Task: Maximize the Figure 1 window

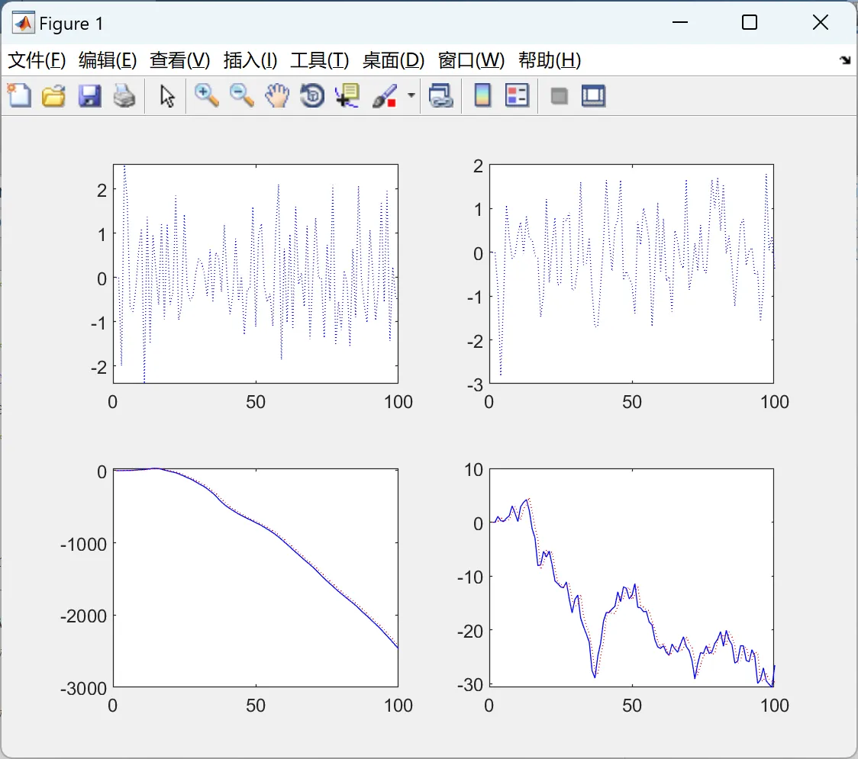Action: (x=750, y=22)
